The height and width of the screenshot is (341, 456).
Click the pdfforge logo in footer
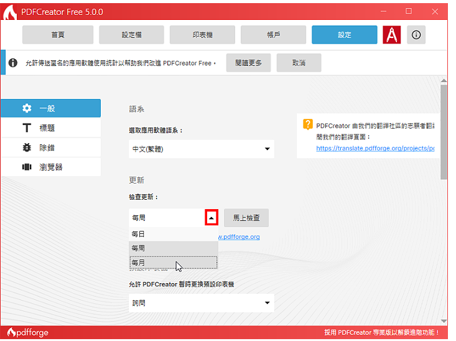(x=28, y=332)
